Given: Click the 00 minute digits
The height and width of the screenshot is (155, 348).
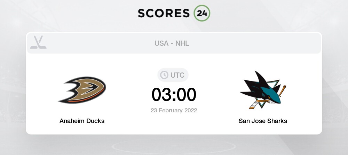Looking at the screenshot, I should 186,94.
